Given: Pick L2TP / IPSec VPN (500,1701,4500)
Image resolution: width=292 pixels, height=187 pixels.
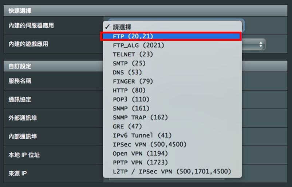Looking at the screenshot, I should pos(172,172).
